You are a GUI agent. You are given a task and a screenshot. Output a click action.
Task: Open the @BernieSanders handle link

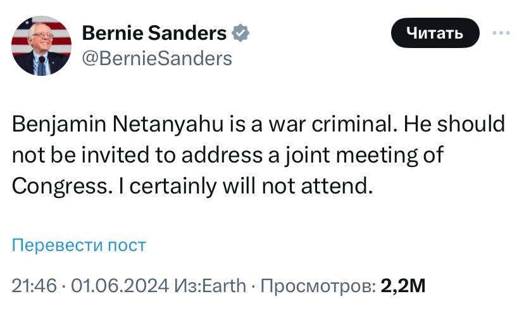158,59
